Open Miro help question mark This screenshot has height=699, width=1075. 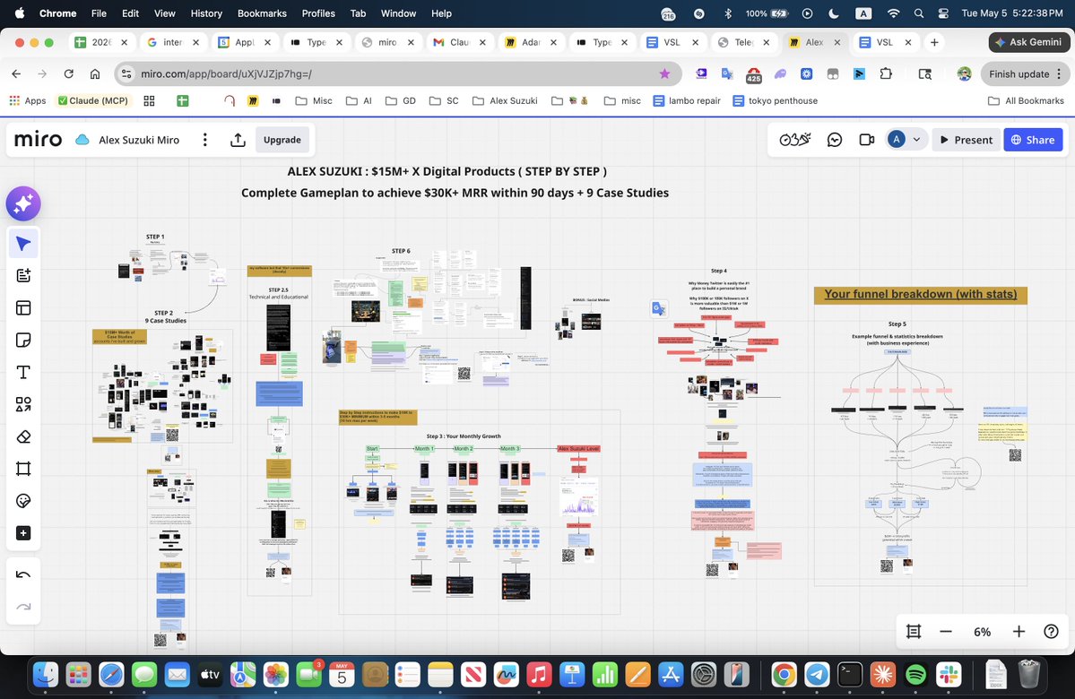pos(1051,632)
